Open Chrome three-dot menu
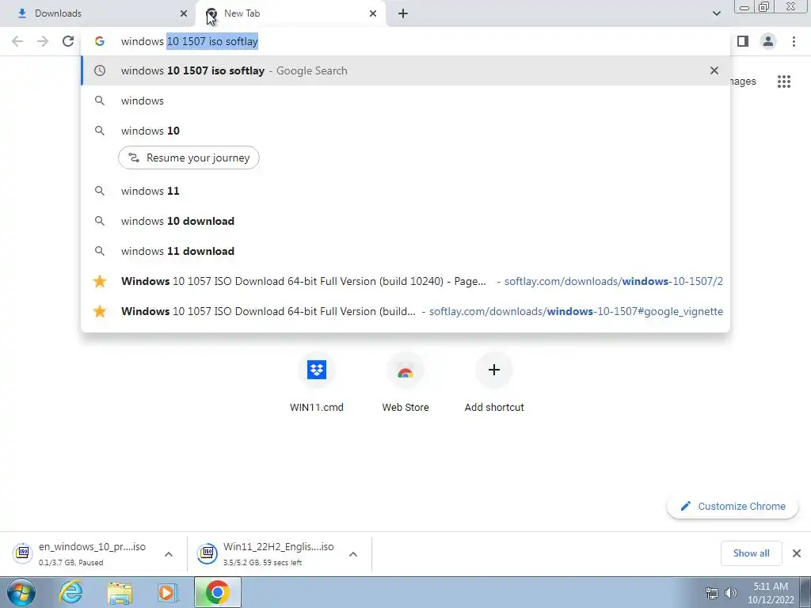This screenshot has height=608, width=811. [794, 41]
